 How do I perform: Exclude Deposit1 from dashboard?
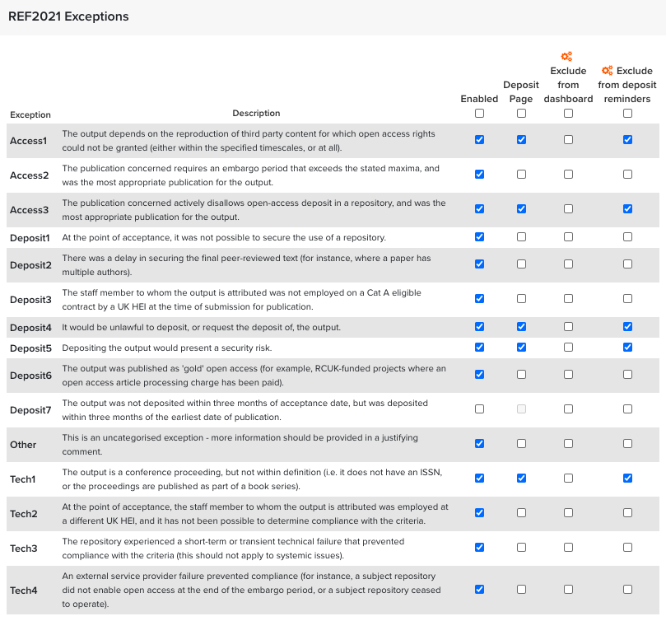(x=568, y=237)
